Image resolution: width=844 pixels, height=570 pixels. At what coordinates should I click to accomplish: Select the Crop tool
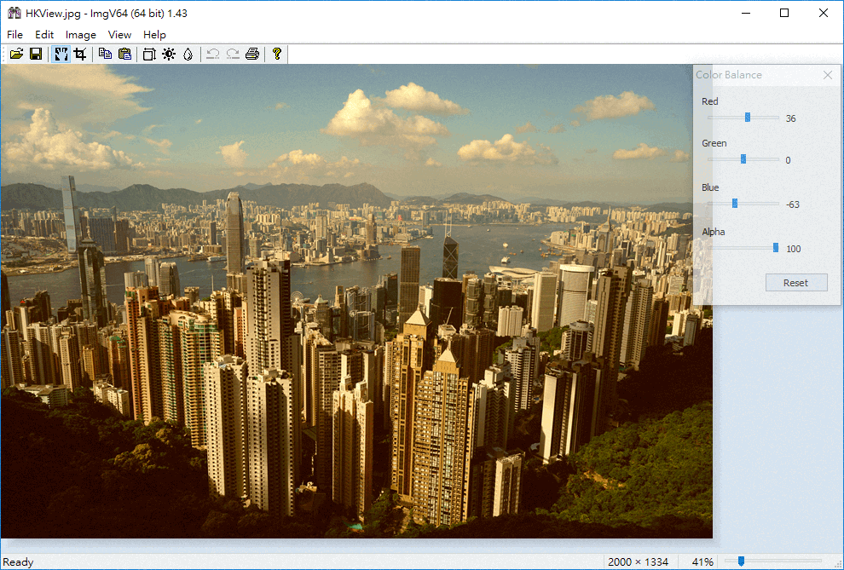click(80, 54)
